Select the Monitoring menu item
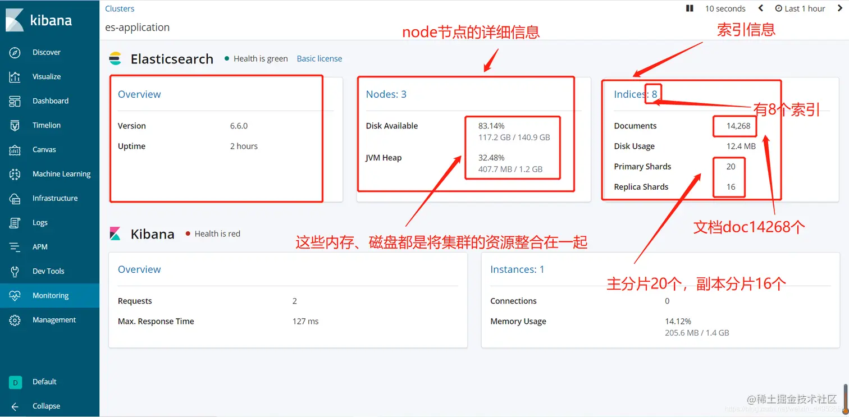This screenshot has width=849, height=417. click(x=51, y=296)
